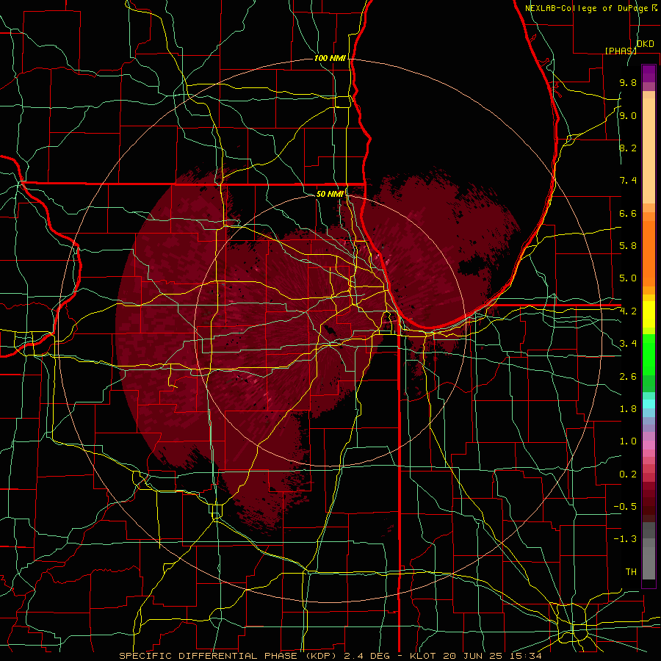This screenshot has width=661, height=661.
Task: Pick the purple segment atop the color bar
Action: pyautogui.click(x=649, y=73)
